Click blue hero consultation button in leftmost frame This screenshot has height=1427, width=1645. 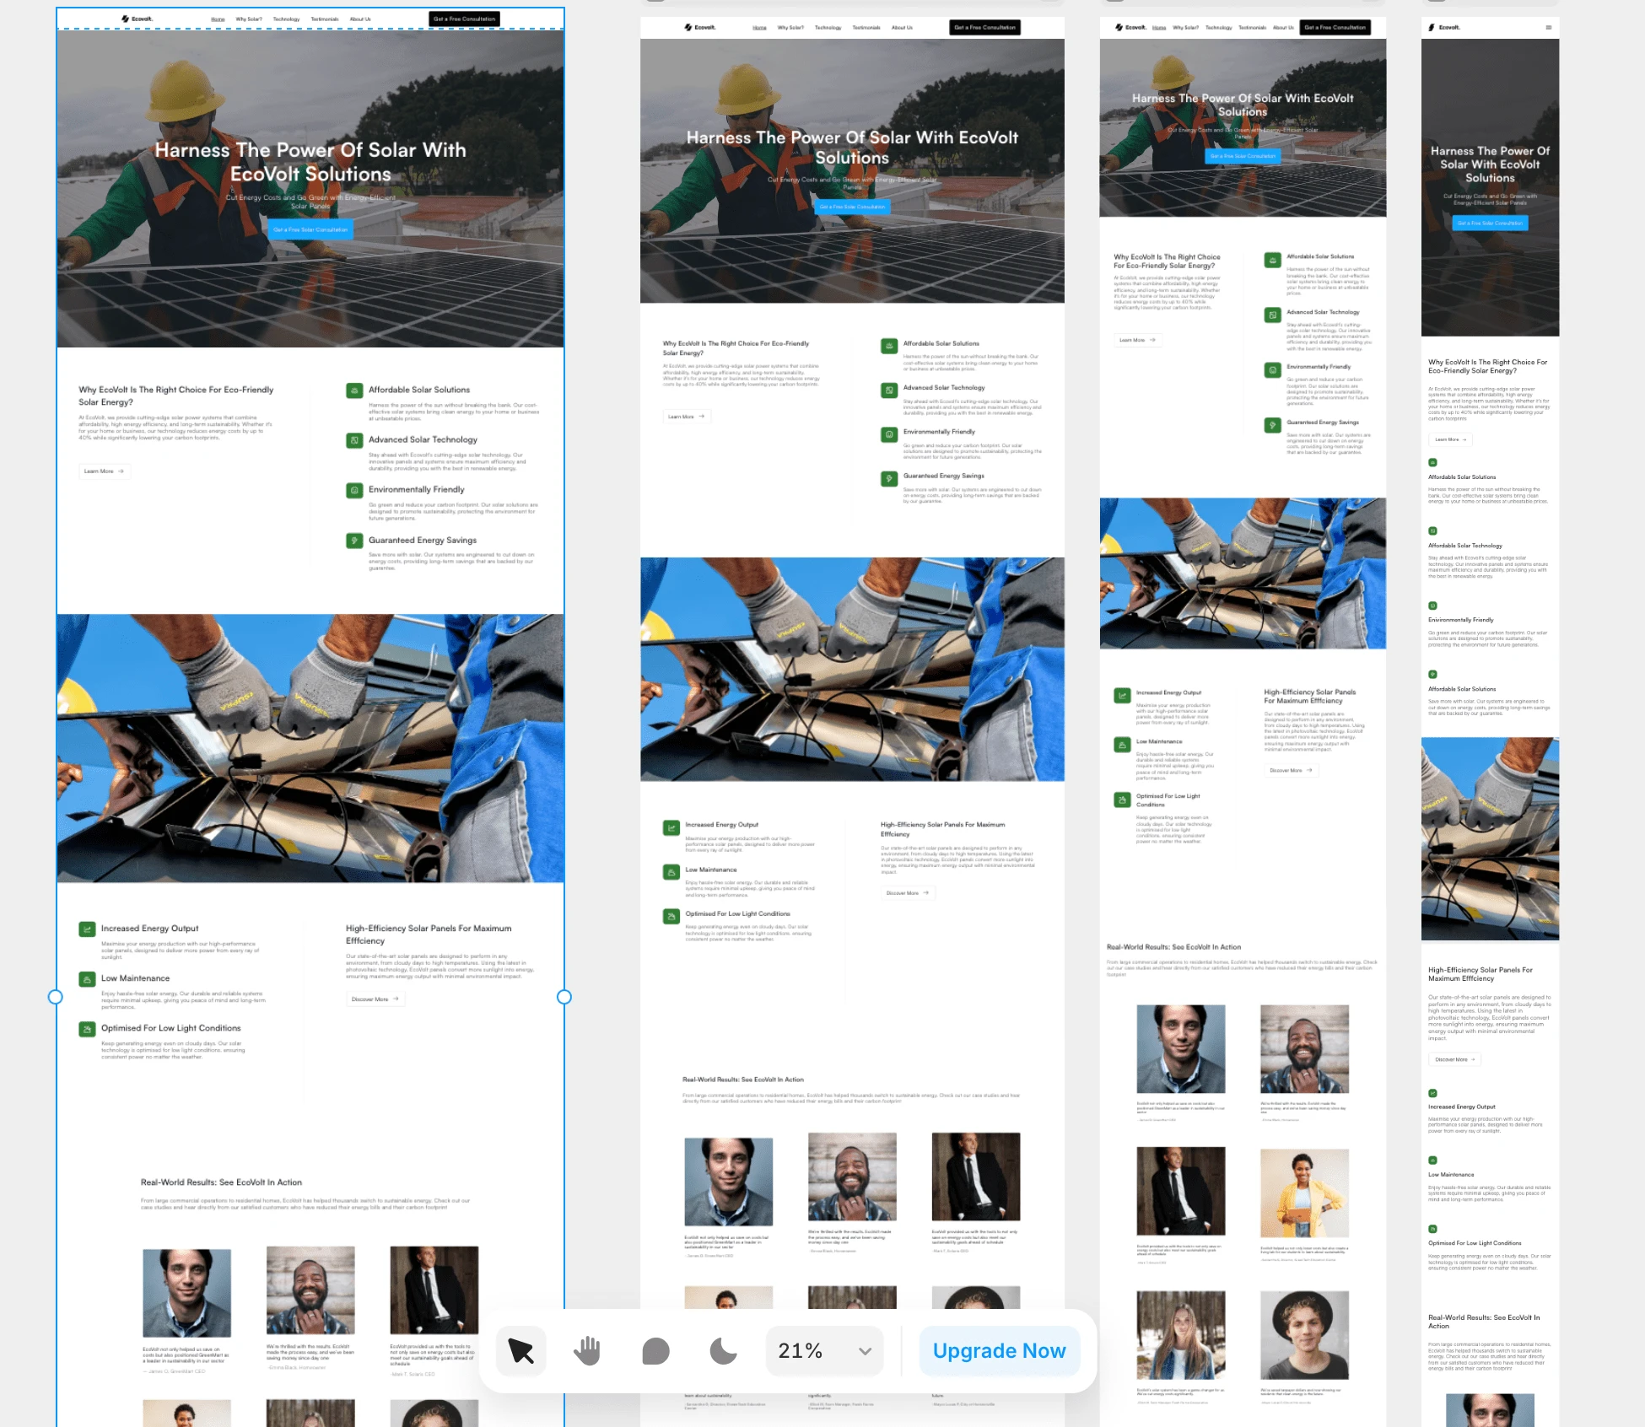click(x=310, y=229)
